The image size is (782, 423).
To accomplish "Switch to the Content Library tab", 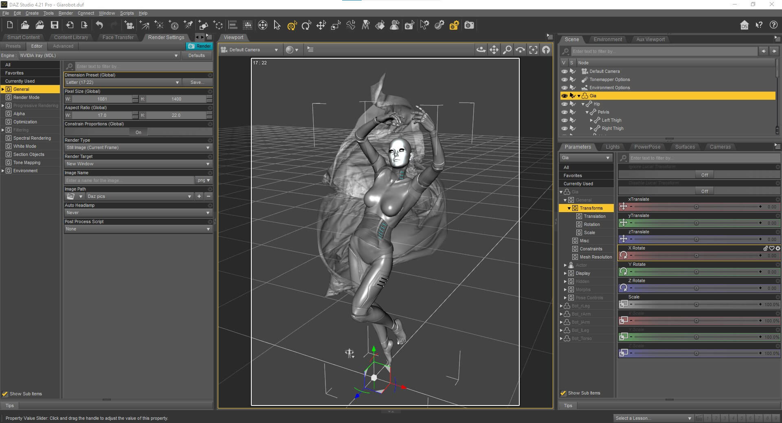I will [71, 37].
